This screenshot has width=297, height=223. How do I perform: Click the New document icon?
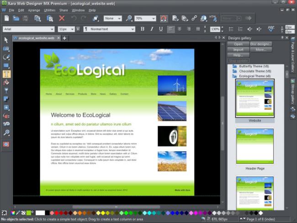pos(7,18)
